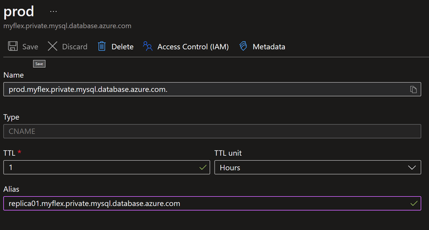The image size is (429, 230).
Task: Click into the Alias input field
Action: click(212, 203)
